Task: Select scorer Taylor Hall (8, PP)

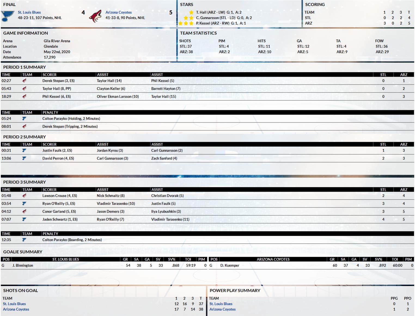Action: coord(57,89)
